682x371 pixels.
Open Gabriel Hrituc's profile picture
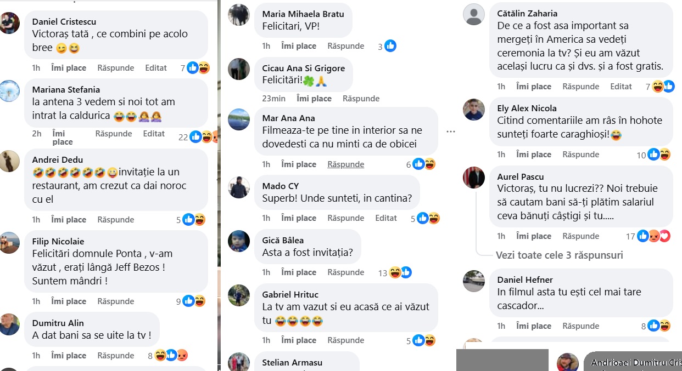point(239,295)
